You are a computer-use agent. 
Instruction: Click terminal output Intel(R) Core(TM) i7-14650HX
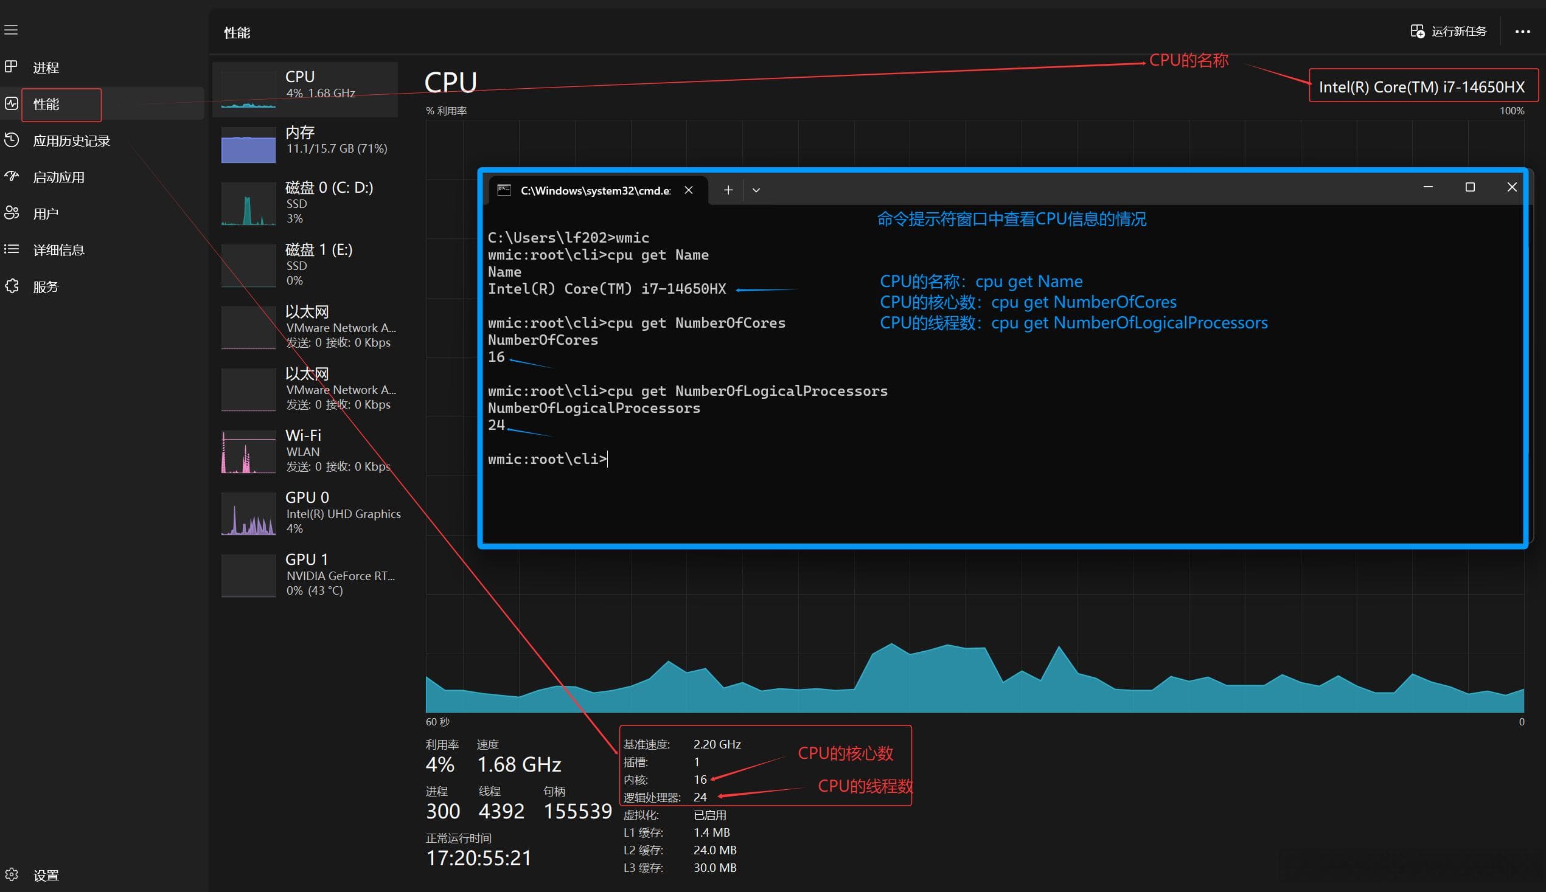pyautogui.click(x=606, y=289)
